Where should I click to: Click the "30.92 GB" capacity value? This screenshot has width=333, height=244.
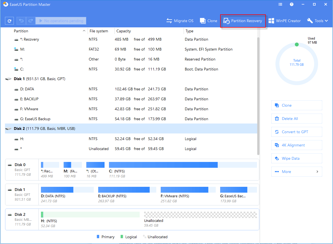pos(123,69)
